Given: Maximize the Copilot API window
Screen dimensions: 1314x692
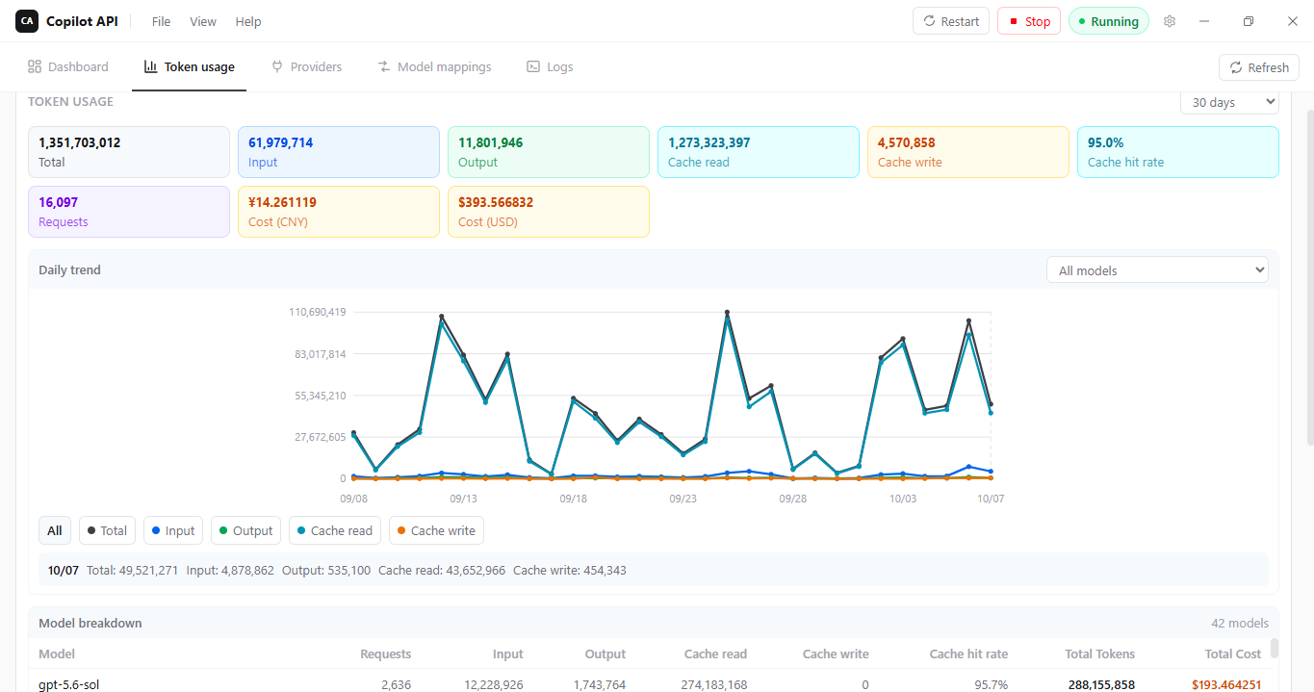Looking at the screenshot, I should click(1249, 21).
